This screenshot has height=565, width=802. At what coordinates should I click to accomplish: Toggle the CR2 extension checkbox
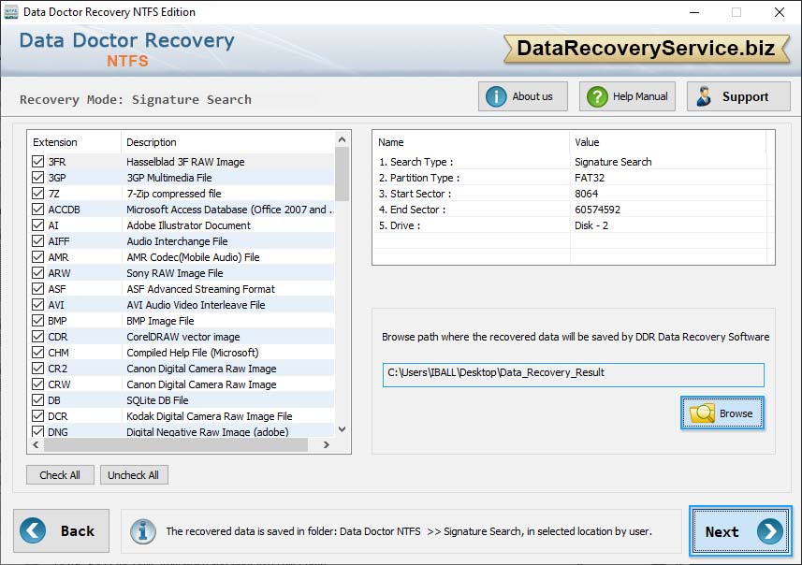pos(37,369)
